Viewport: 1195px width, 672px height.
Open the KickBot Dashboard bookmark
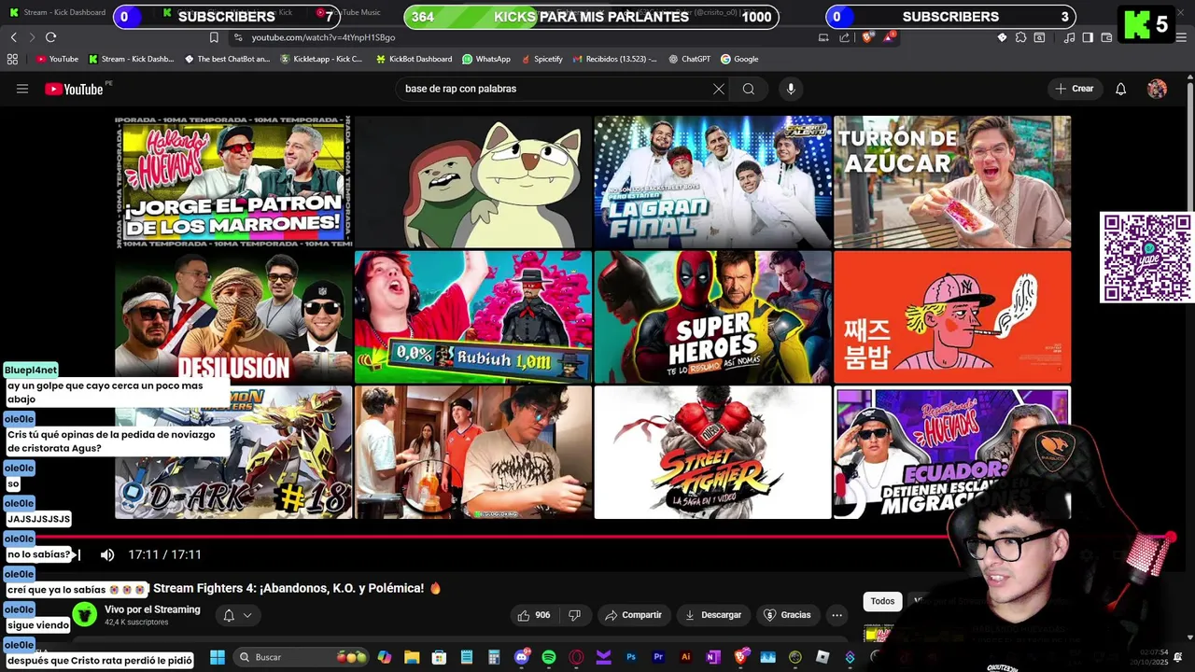(414, 59)
